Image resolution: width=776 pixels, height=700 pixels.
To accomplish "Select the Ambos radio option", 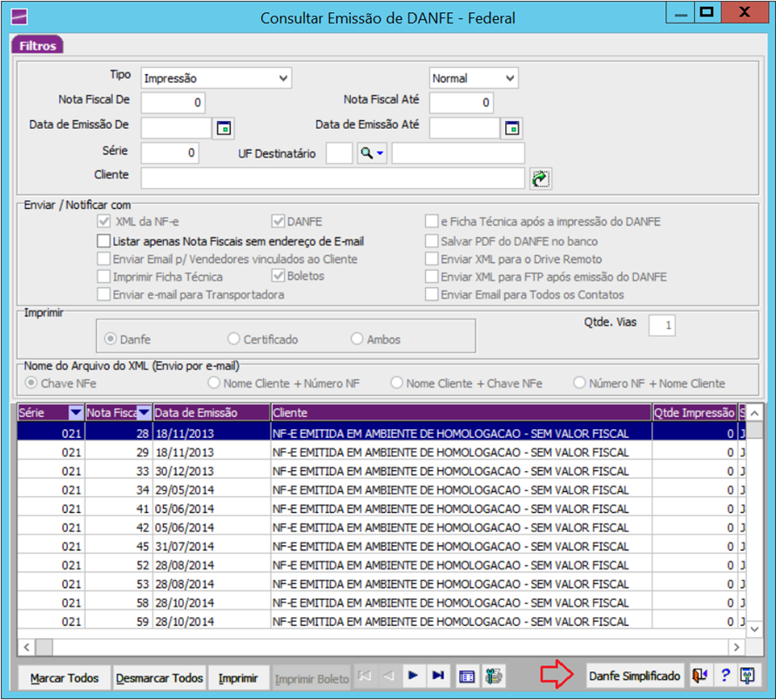I will click(357, 339).
